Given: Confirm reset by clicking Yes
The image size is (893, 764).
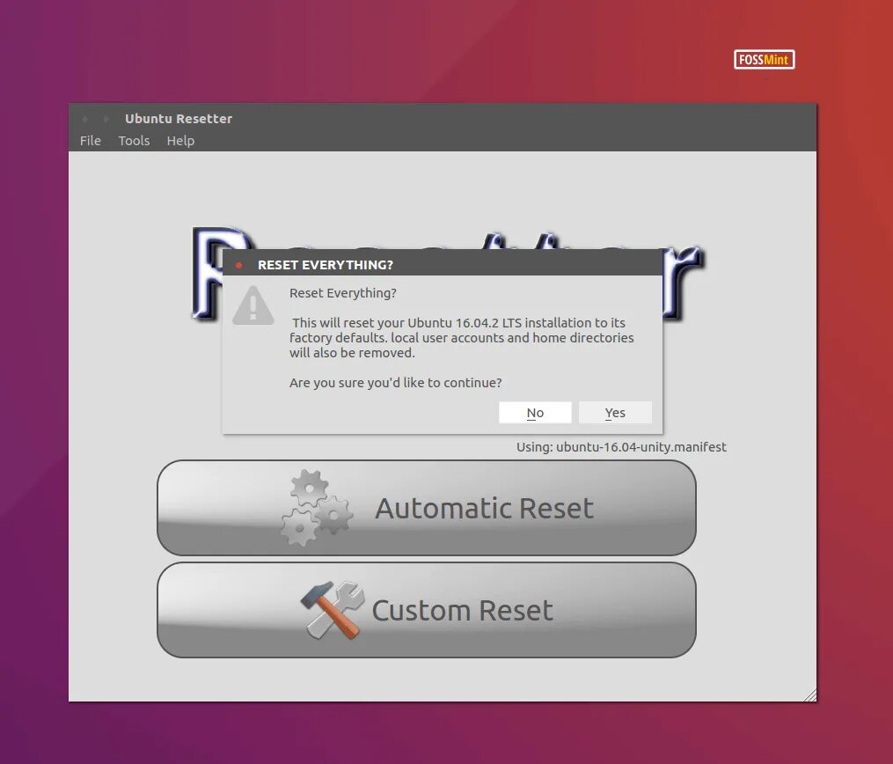Looking at the screenshot, I should (615, 413).
